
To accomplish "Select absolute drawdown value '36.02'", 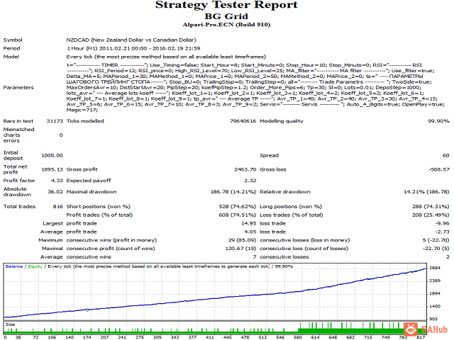I will (55, 192).
